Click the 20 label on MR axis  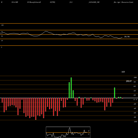pos(134,95)
